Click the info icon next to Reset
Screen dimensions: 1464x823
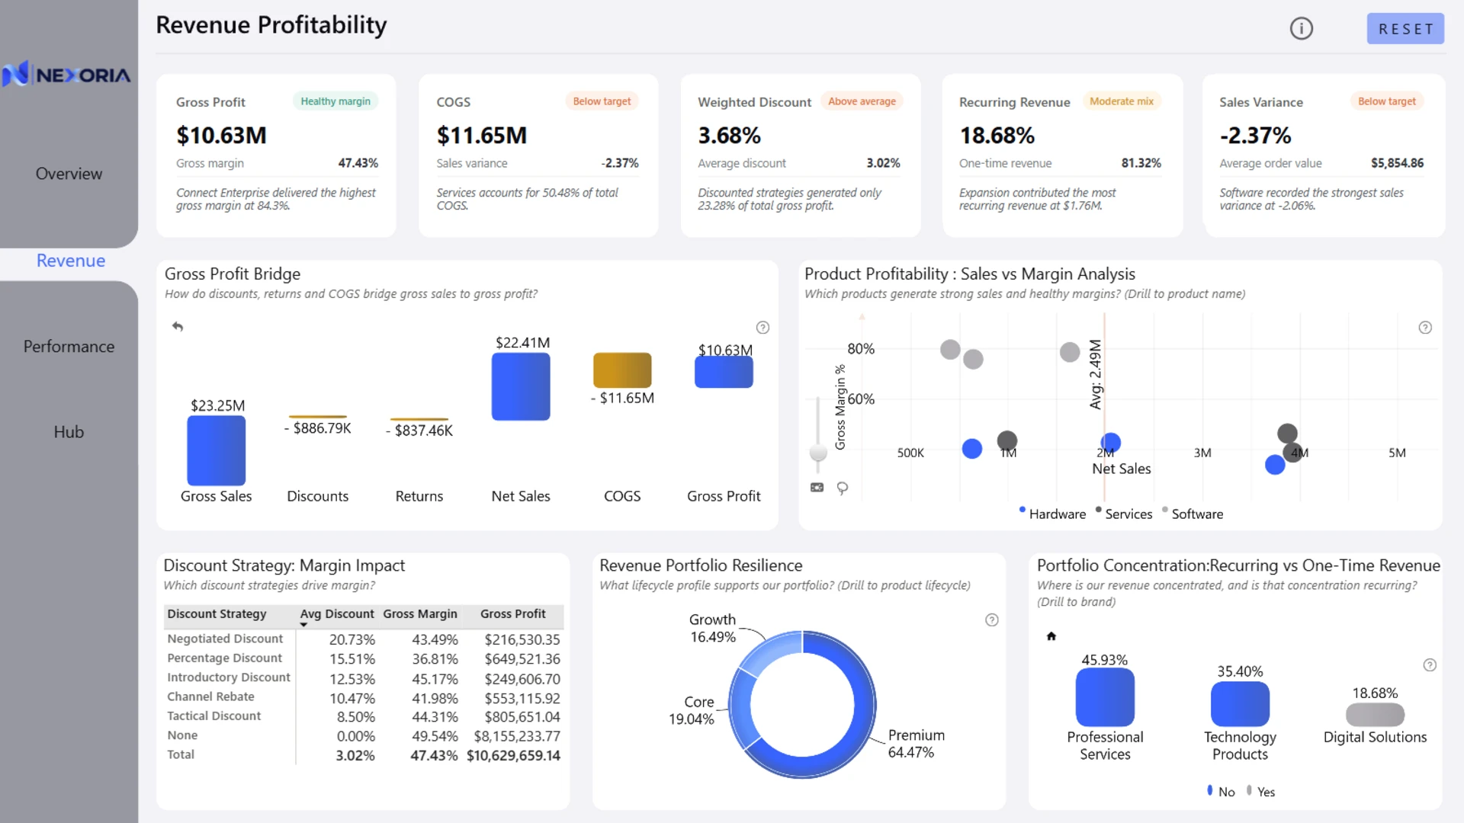(1301, 29)
